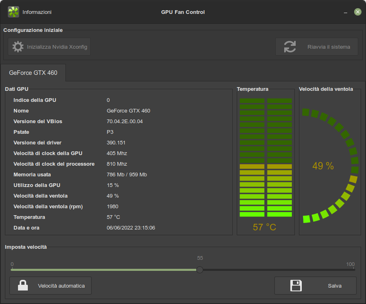The width and height of the screenshot is (366, 304).
Task: Click Riavvia il sistema button
Action: [x=317, y=47]
